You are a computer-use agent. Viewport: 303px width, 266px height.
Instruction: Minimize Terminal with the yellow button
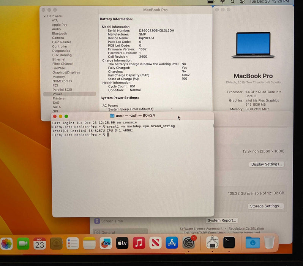[60, 116]
